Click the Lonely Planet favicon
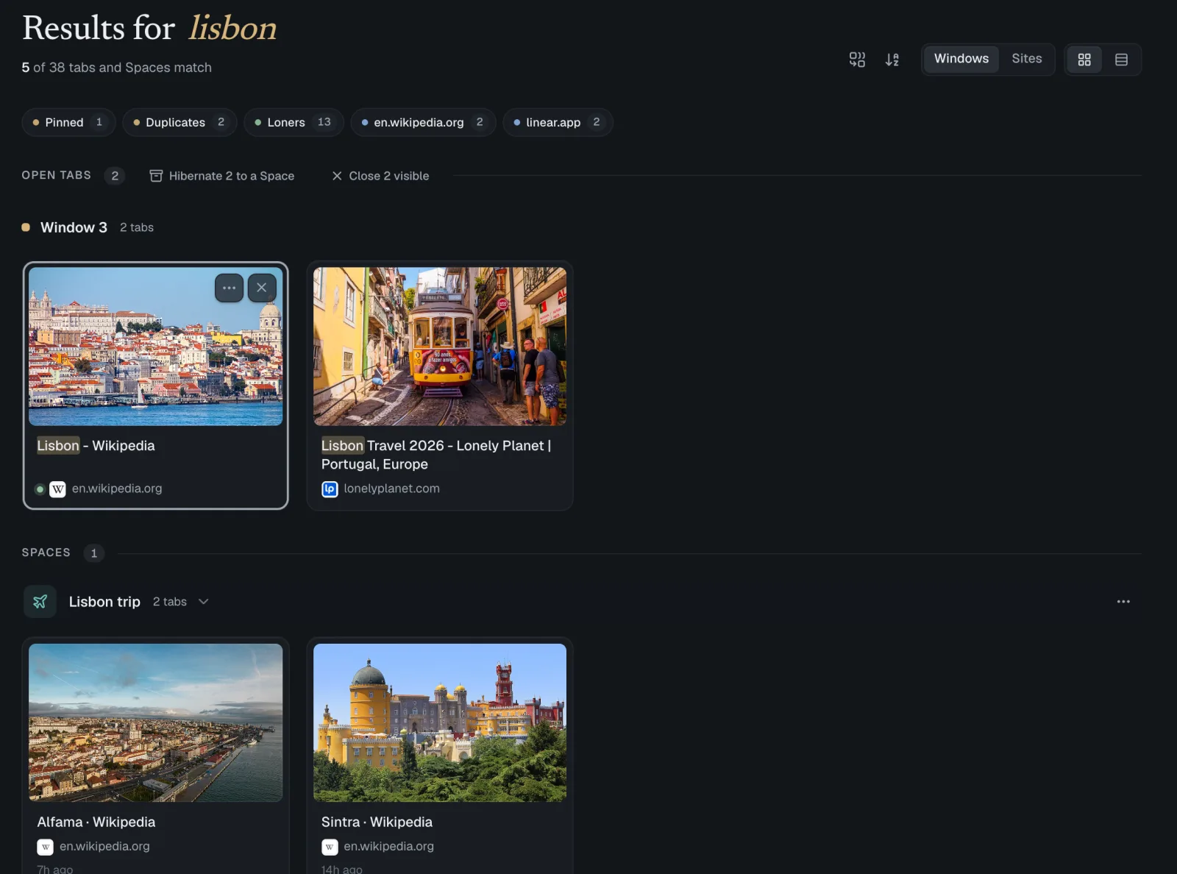 click(x=330, y=489)
